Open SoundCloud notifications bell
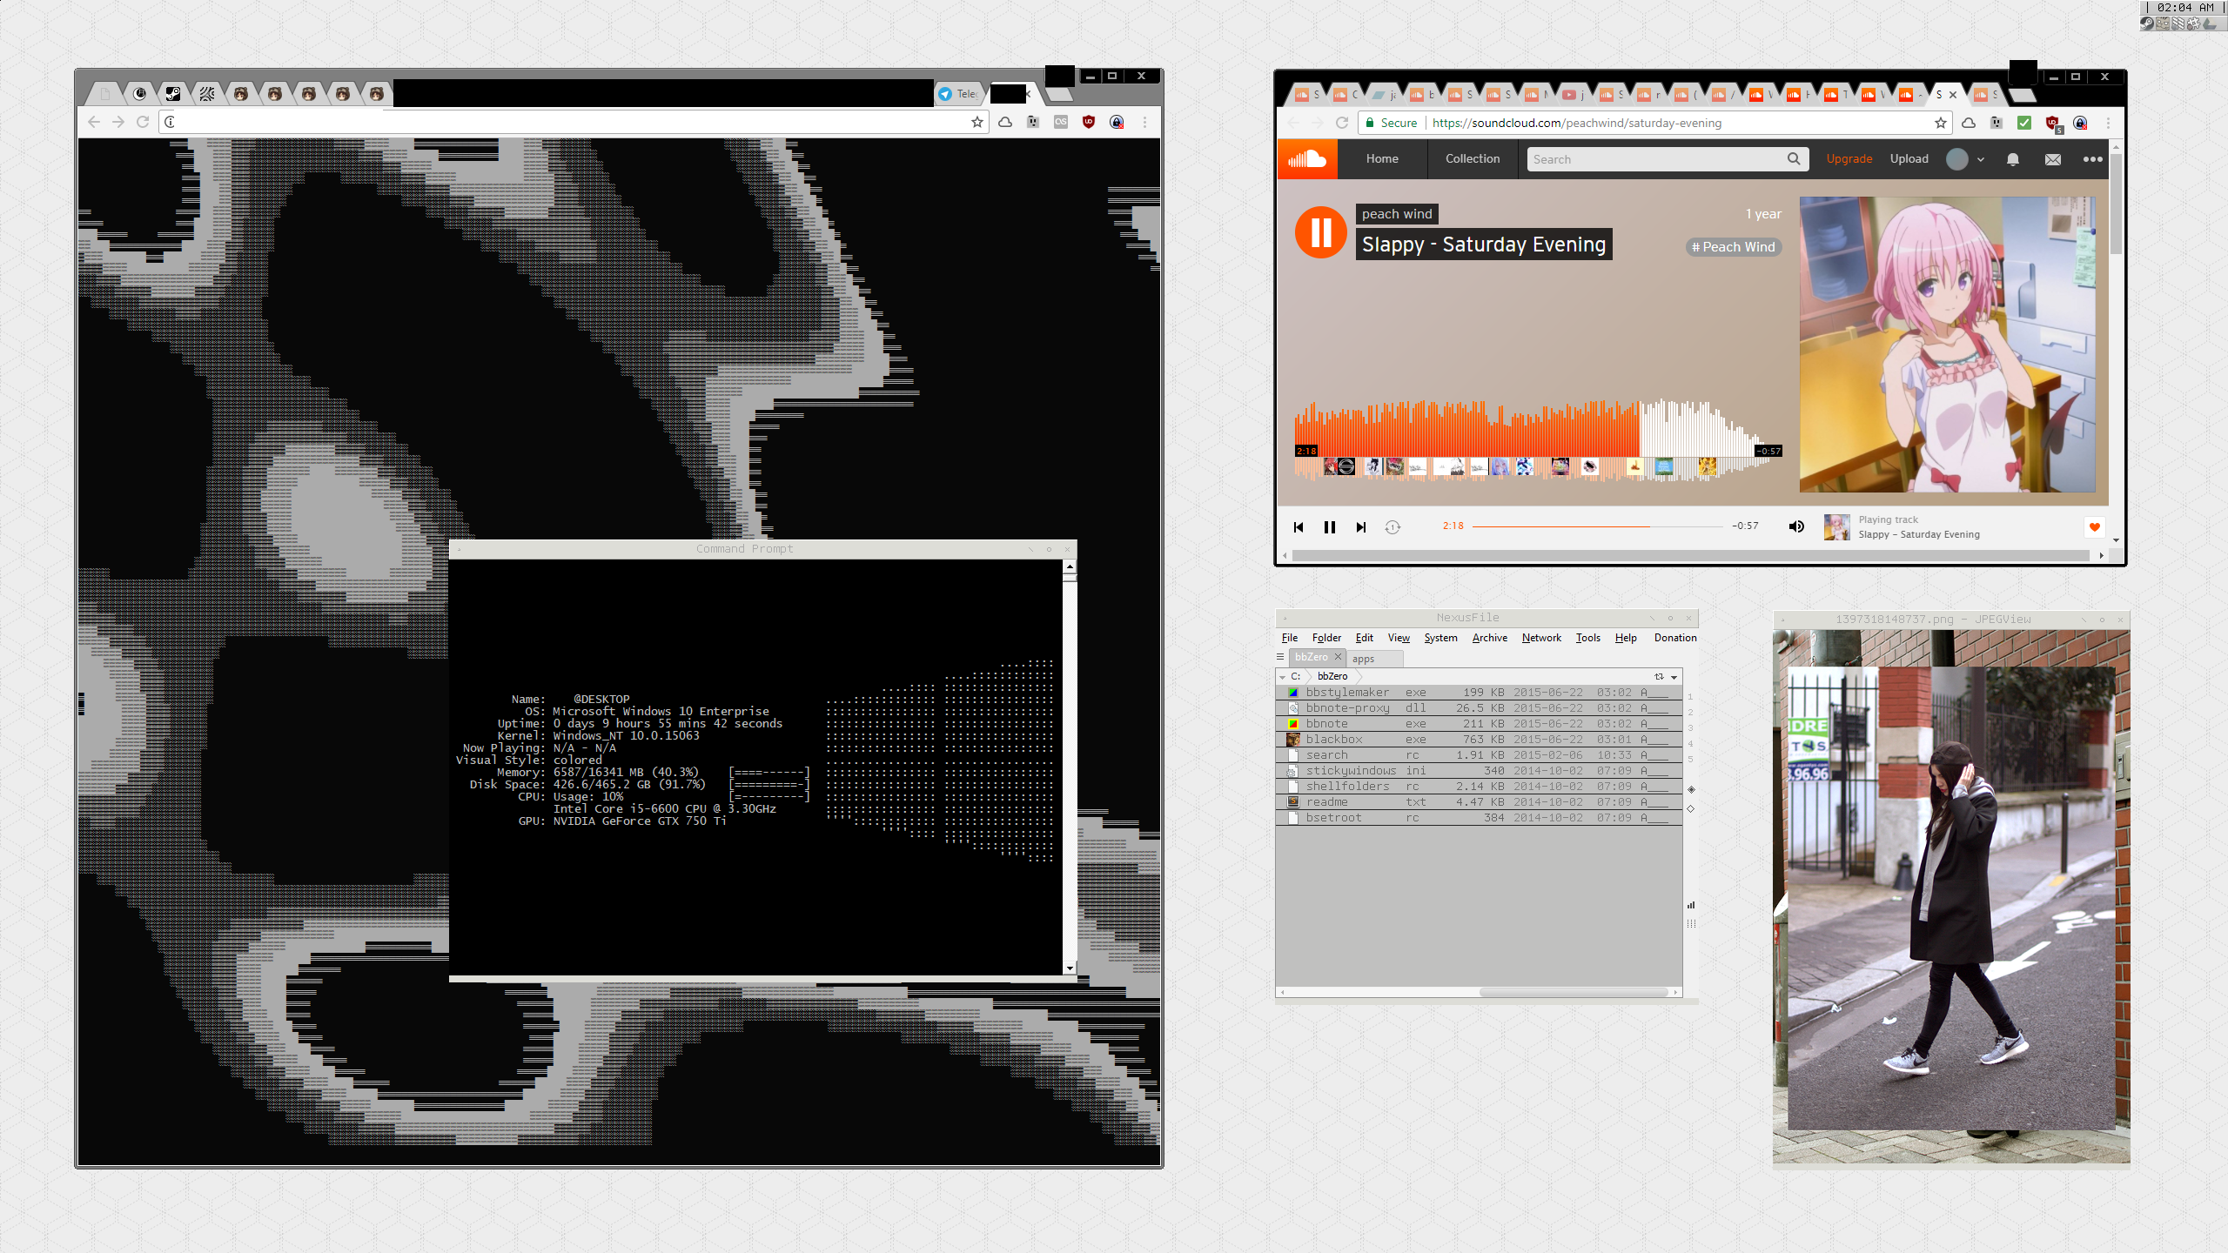 pyautogui.click(x=2013, y=159)
